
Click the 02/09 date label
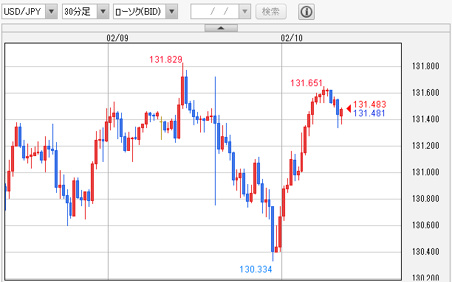[x=117, y=38]
